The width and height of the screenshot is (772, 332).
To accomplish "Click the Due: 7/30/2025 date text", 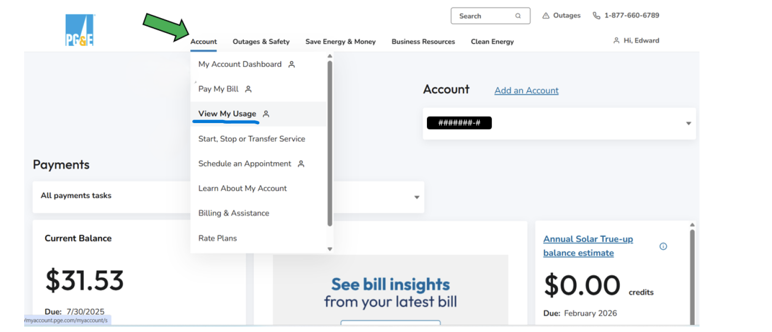I will point(75,311).
